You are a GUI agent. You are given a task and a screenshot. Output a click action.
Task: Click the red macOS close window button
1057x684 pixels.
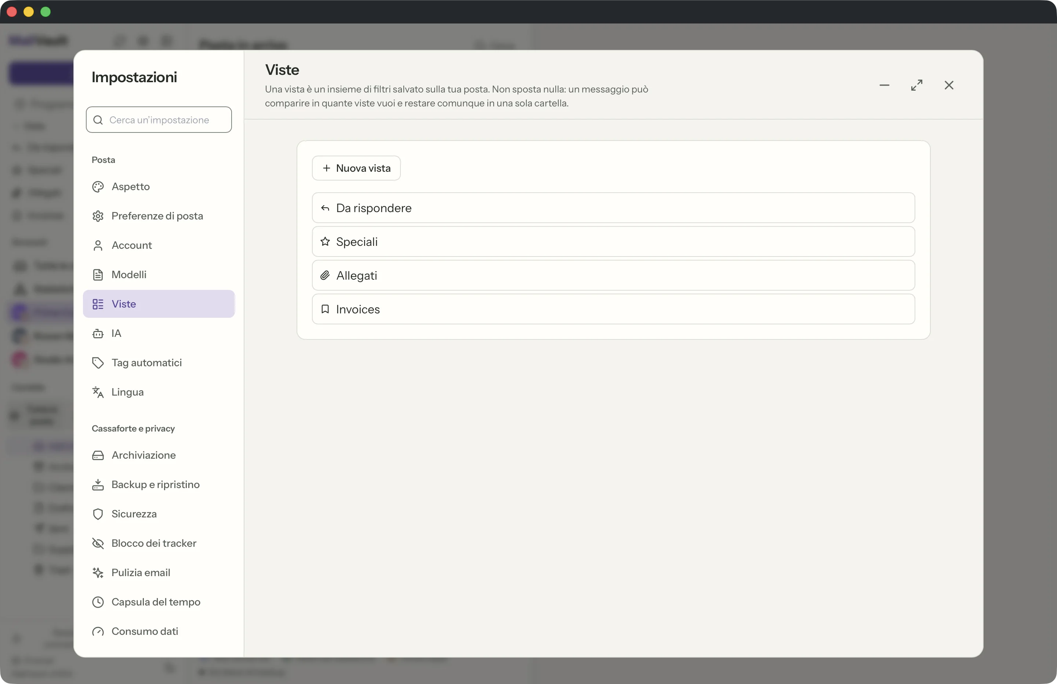pos(12,11)
